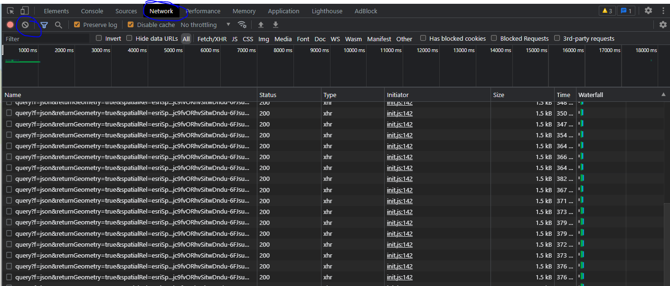Screen dimensions: 670x286
Task: Disable the Disable cache checkbox
Action: (131, 25)
